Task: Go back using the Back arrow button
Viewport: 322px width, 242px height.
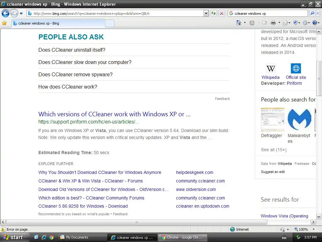Action: point(5,14)
